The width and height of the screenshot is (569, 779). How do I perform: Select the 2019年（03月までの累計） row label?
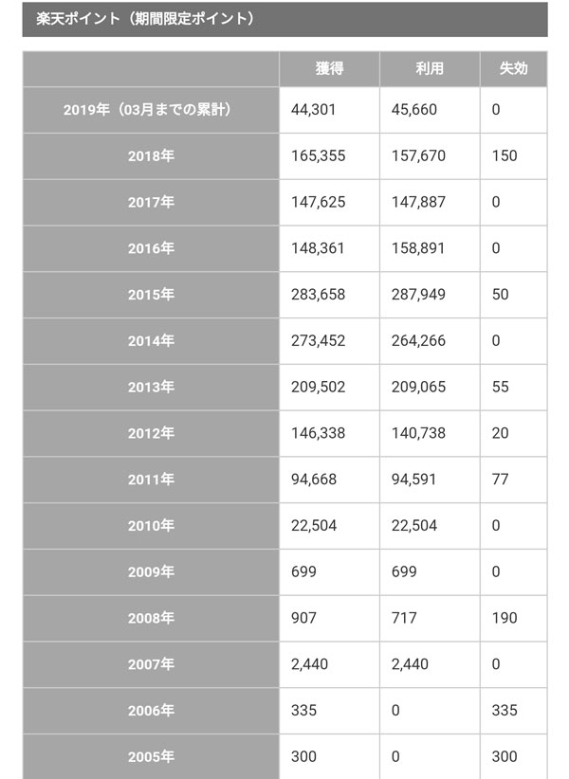[x=151, y=110]
